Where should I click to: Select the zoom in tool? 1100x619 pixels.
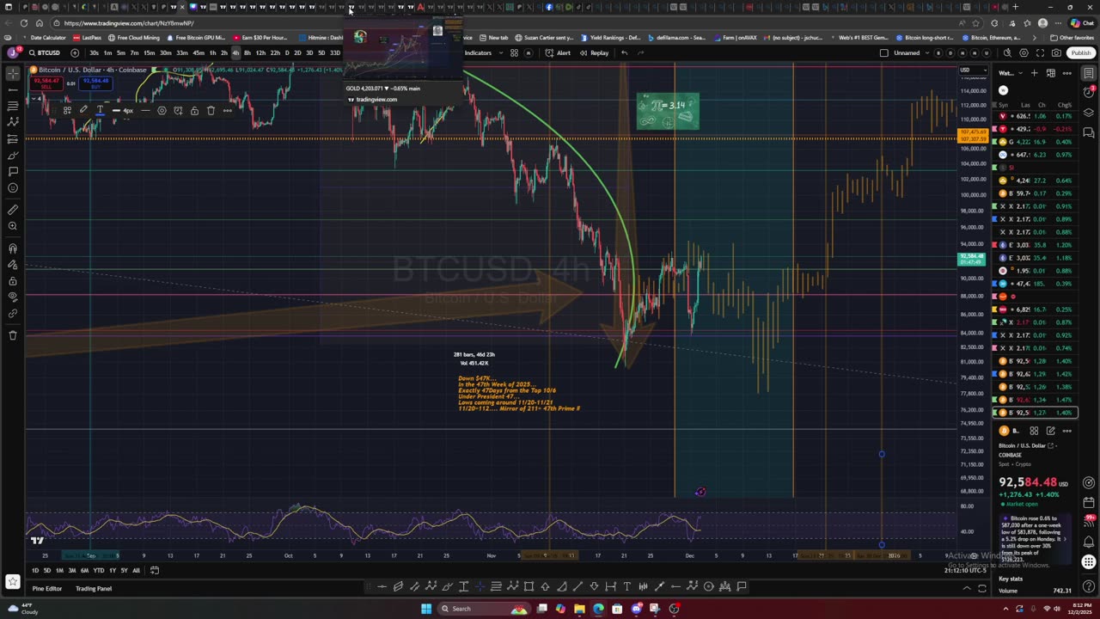point(12,226)
